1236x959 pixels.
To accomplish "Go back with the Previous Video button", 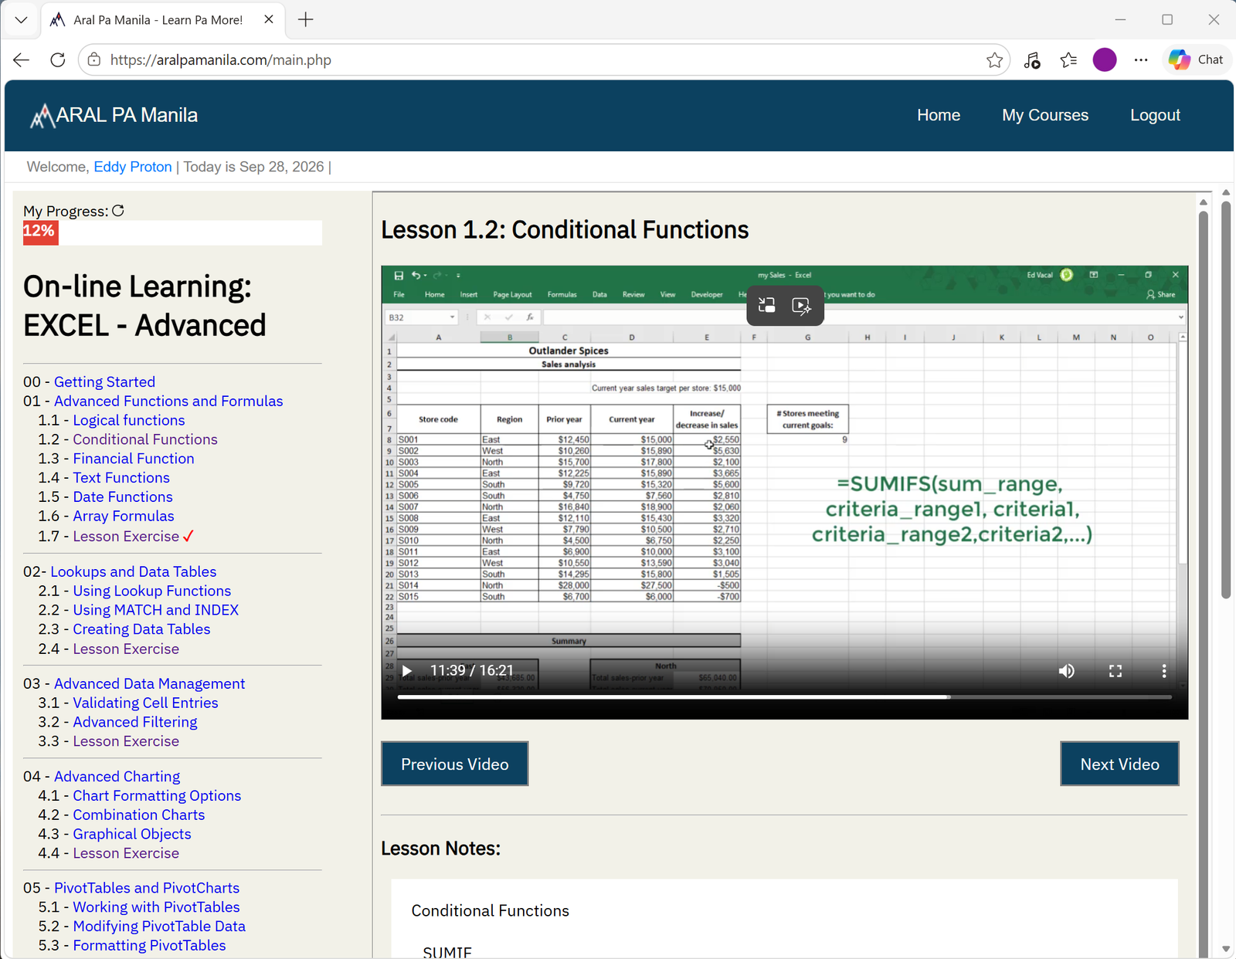I will tap(455, 764).
